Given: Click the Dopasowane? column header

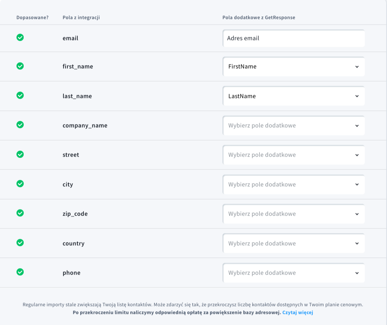Looking at the screenshot, I should [x=32, y=18].
